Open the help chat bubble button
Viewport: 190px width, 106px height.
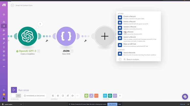tap(185, 97)
